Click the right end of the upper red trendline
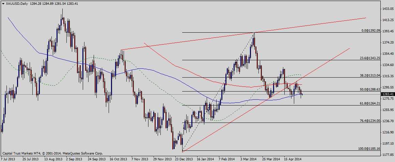 pos(366,18)
